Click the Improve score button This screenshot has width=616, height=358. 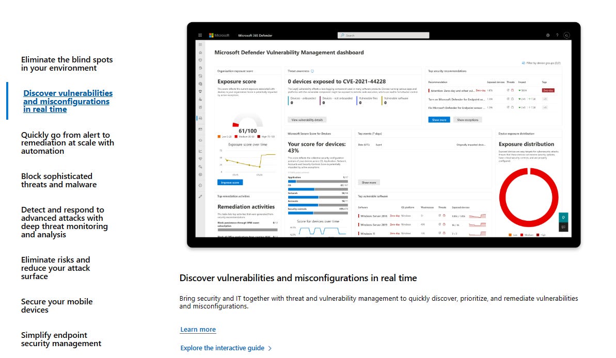(x=230, y=183)
